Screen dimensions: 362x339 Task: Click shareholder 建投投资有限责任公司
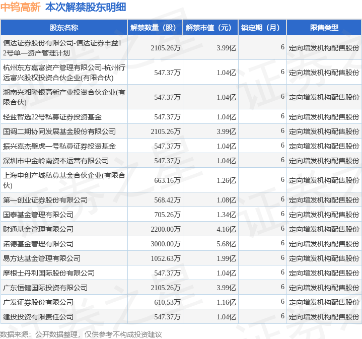[38, 317]
